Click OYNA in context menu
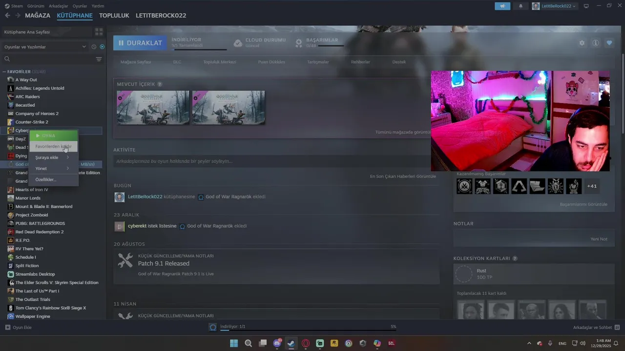 tap(53, 136)
